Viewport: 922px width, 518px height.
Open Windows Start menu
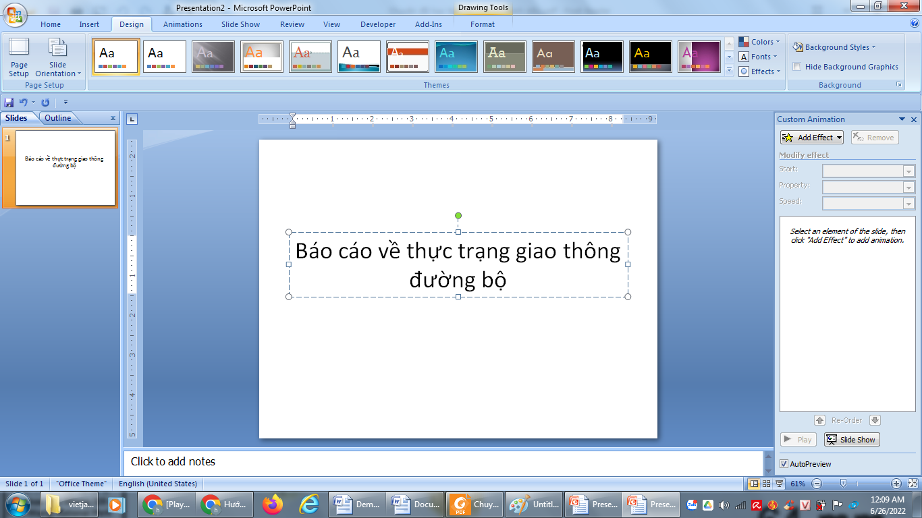(18, 504)
